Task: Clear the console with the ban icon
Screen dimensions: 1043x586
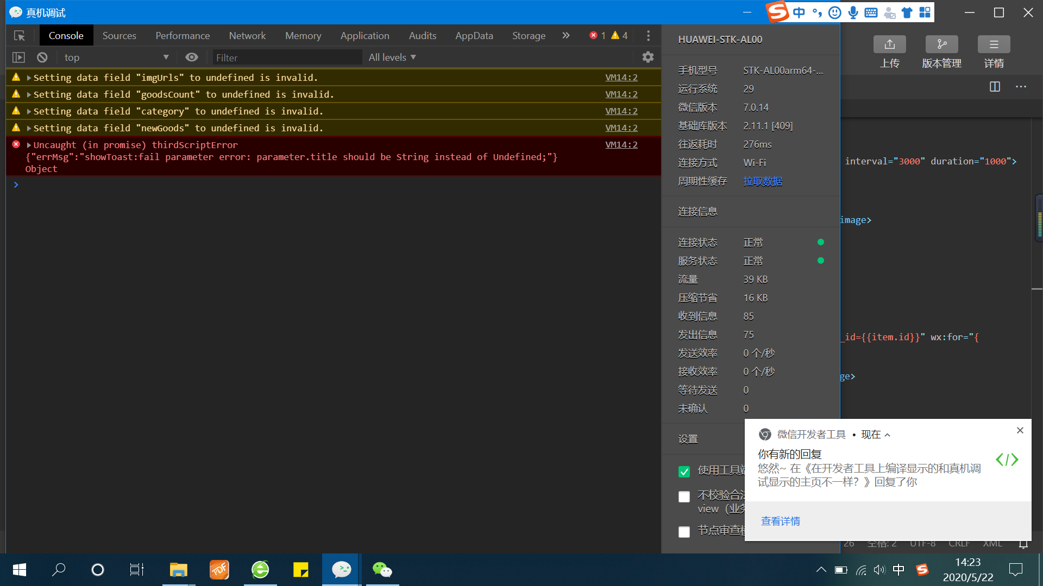Action: click(x=42, y=58)
